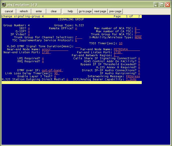Viewport: 172px width, 146px height.
Task: Select Enable Layer 3 Test? value
Action: [x=55, y=76]
